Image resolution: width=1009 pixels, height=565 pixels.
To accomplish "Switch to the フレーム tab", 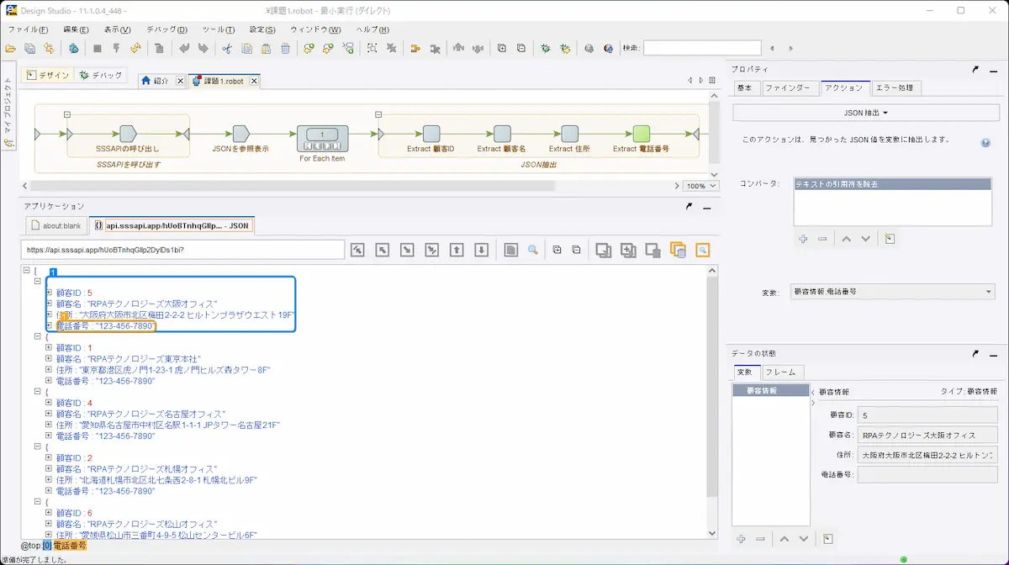I will 784,372.
